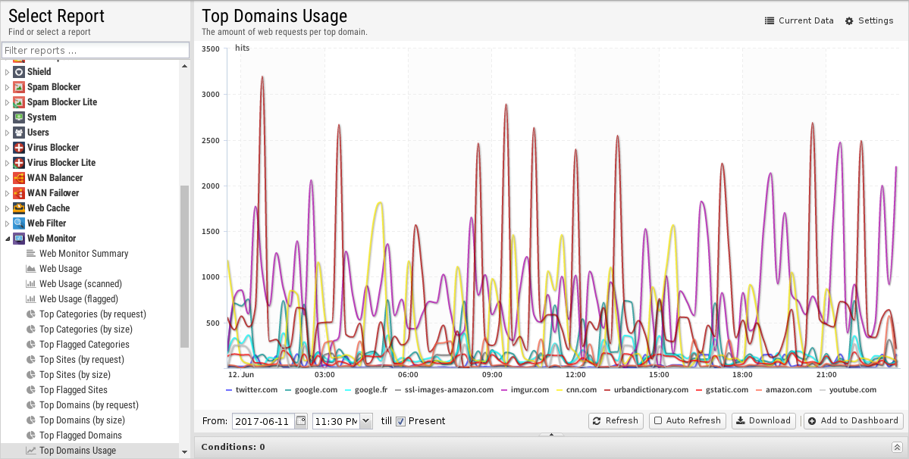
Task: Click the Settings gear icon
Action: pos(849,21)
